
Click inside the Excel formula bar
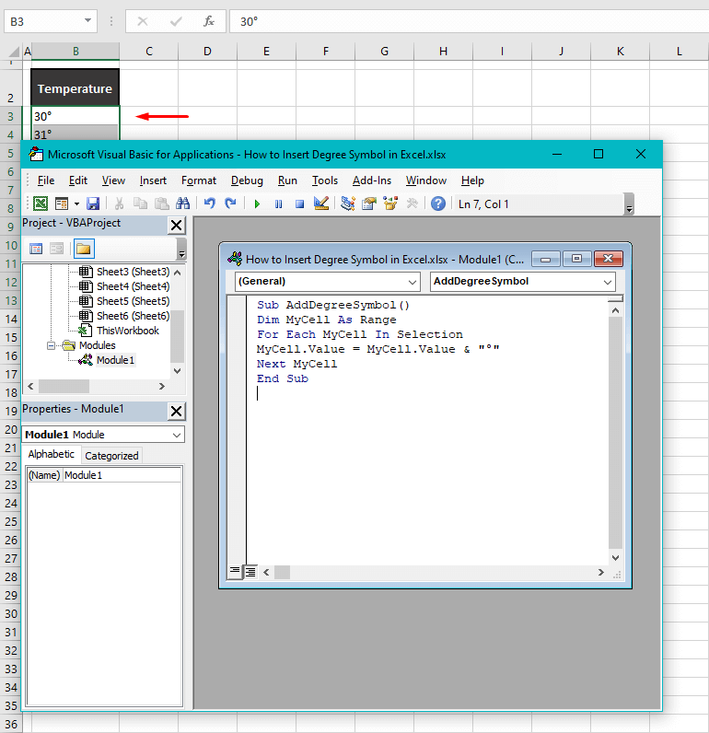coord(469,21)
